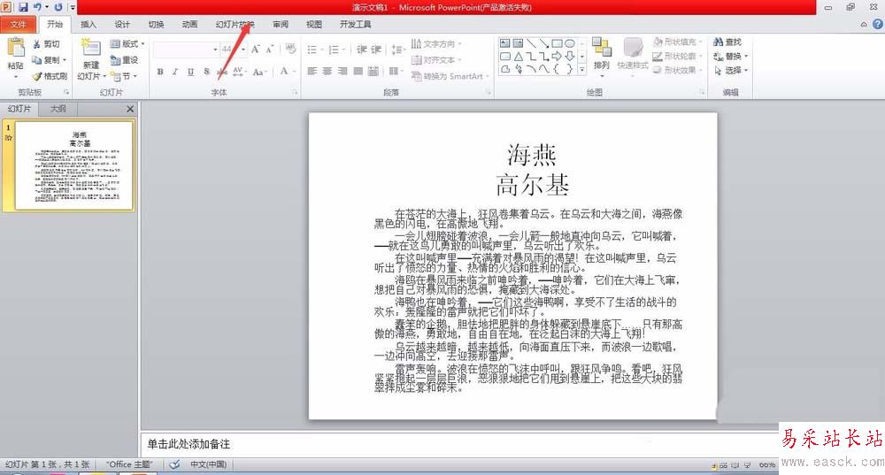Click the New Slide icon

90,49
